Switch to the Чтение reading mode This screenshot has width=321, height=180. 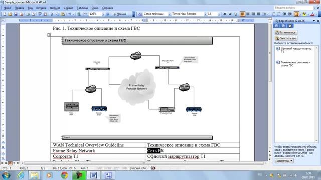pos(120,14)
